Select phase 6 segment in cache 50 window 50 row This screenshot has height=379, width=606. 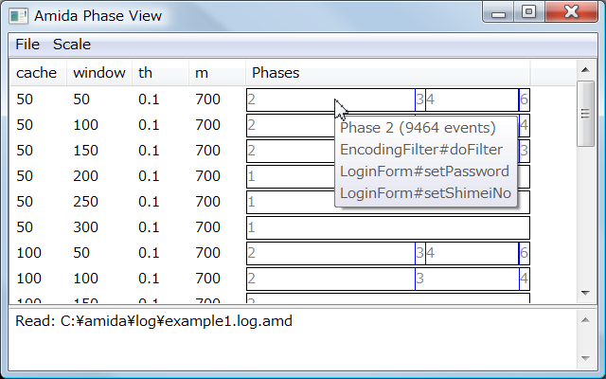click(525, 99)
